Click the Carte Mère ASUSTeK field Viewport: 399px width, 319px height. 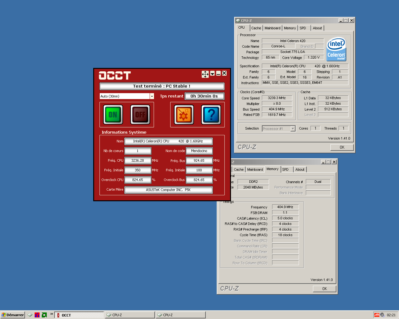click(x=169, y=190)
